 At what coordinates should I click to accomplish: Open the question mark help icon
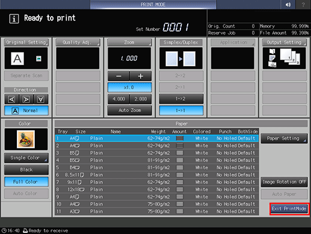point(303,4)
